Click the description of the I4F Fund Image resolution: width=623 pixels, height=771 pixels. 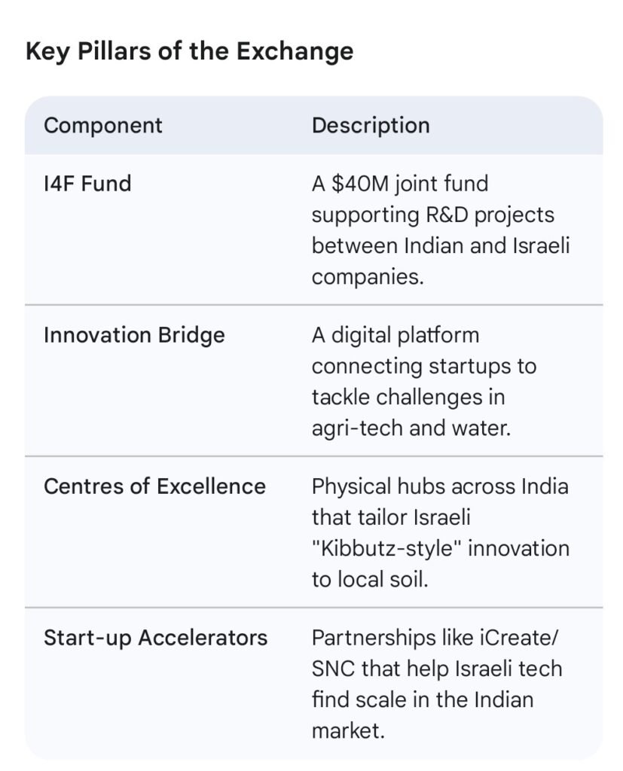[x=440, y=230]
